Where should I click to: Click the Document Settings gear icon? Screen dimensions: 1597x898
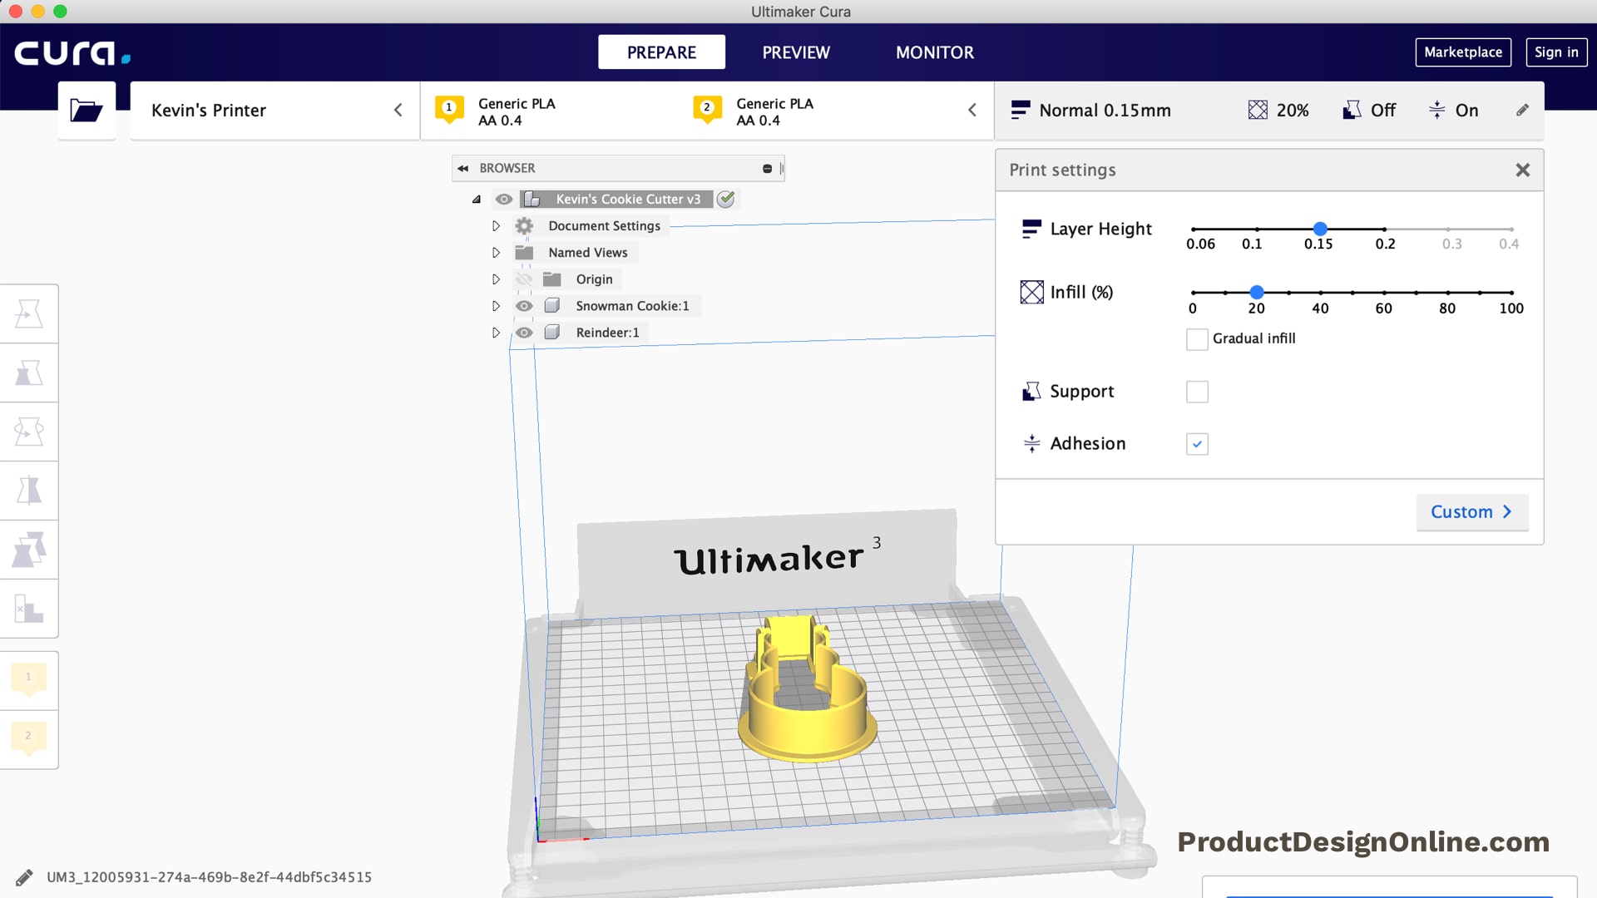tap(524, 225)
